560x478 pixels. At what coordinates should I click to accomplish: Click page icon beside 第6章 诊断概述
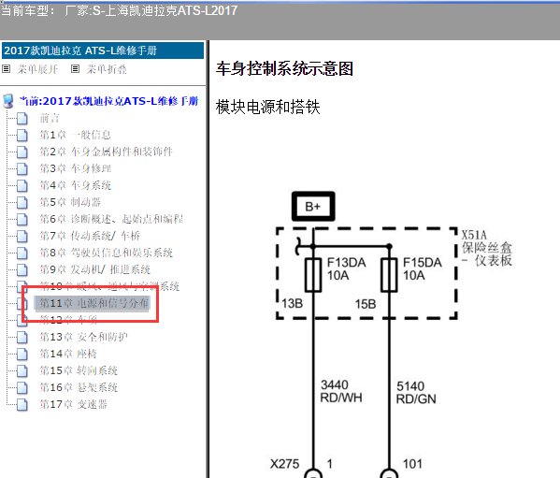(22, 219)
